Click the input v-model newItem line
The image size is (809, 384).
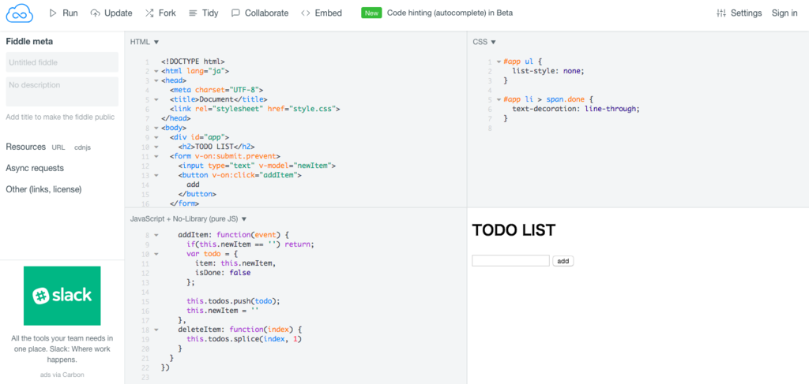coord(257,166)
